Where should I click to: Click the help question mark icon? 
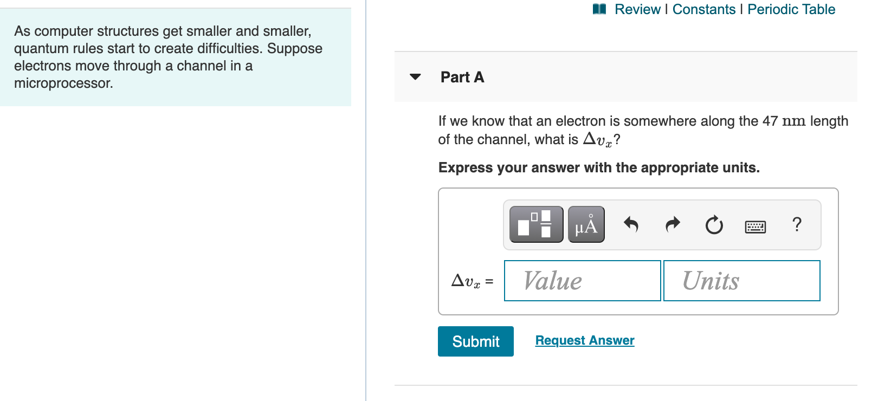click(x=797, y=224)
